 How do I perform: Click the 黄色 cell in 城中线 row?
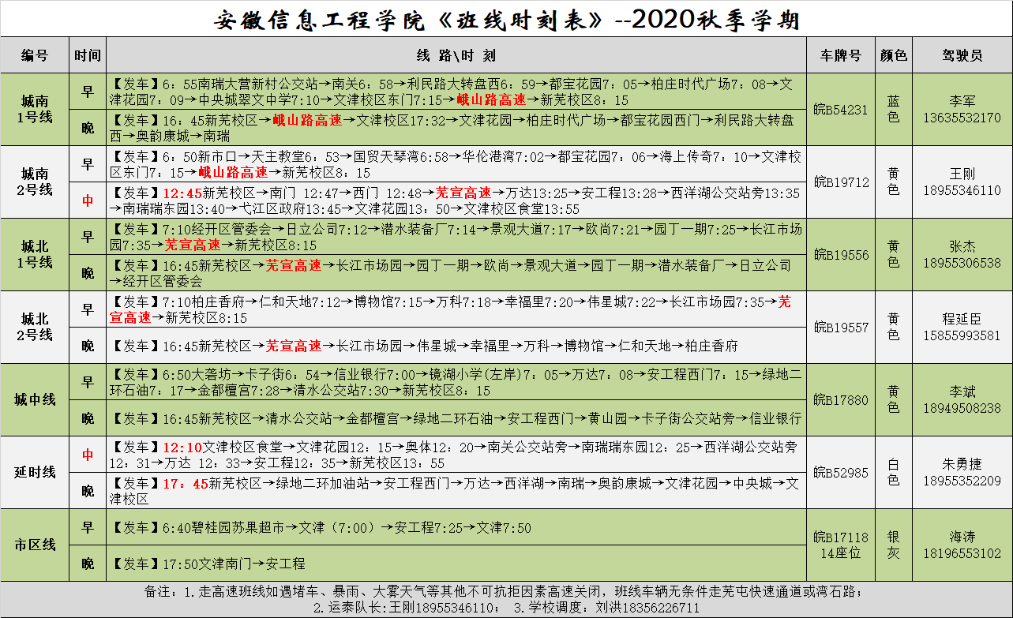point(894,399)
